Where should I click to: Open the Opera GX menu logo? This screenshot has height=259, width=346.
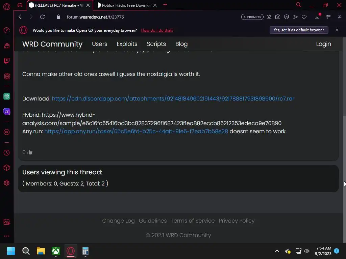point(7,7)
